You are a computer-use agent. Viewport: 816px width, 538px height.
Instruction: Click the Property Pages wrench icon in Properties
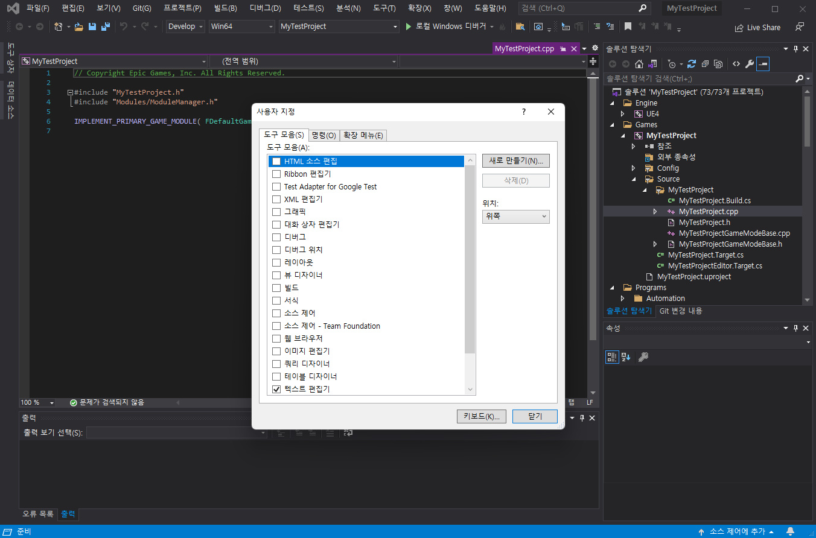tap(643, 357)
